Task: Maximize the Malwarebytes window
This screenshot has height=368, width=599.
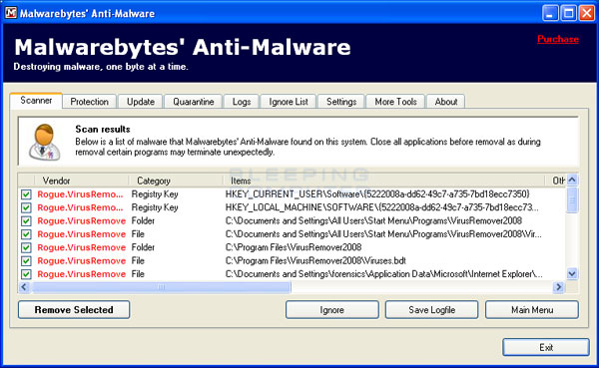Action: [x=568, y=13]
